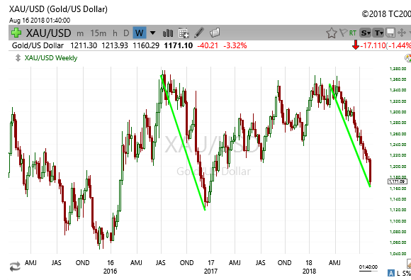411x280 pixels.
Task: Click the open price 1211.30
Action: 84,45
